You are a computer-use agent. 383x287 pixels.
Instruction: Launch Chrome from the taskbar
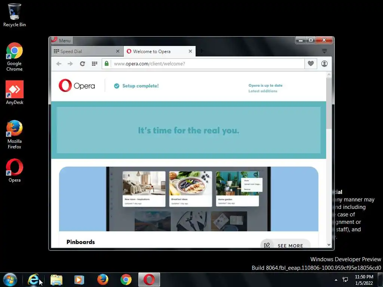click(x=126, y=280)
